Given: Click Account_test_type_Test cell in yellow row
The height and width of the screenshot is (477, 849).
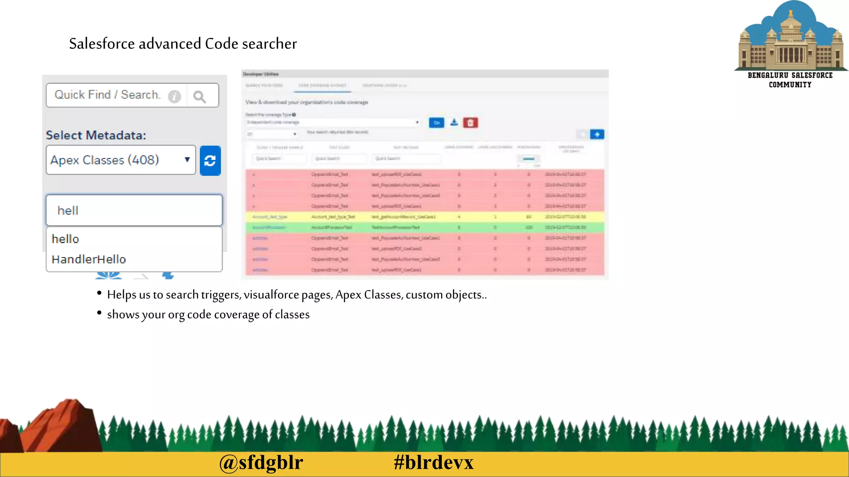Looking at the screenshot, I should [x=333, y=217].
